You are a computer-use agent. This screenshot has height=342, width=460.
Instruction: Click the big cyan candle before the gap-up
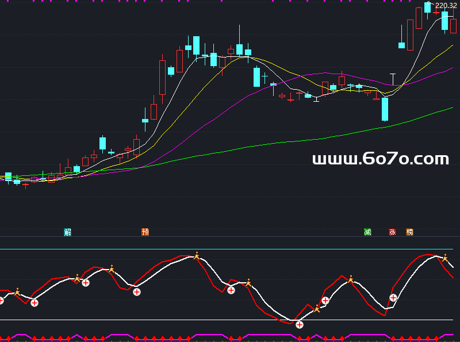coord(385,109)
